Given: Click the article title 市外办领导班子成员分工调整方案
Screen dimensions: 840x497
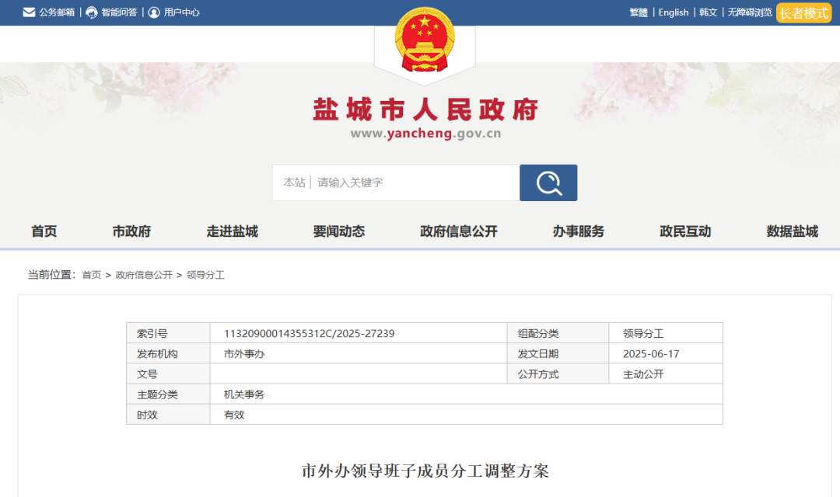Looking at the screenshot, I should (x=425, y=471).
